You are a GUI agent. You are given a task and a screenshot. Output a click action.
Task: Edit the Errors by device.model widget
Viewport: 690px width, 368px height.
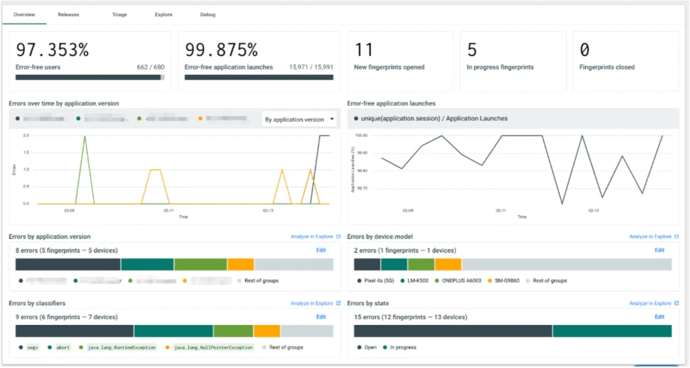point(659,250)
